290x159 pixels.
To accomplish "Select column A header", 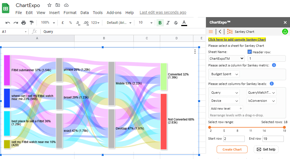I will pyautogui.click(x=37, y=38).
